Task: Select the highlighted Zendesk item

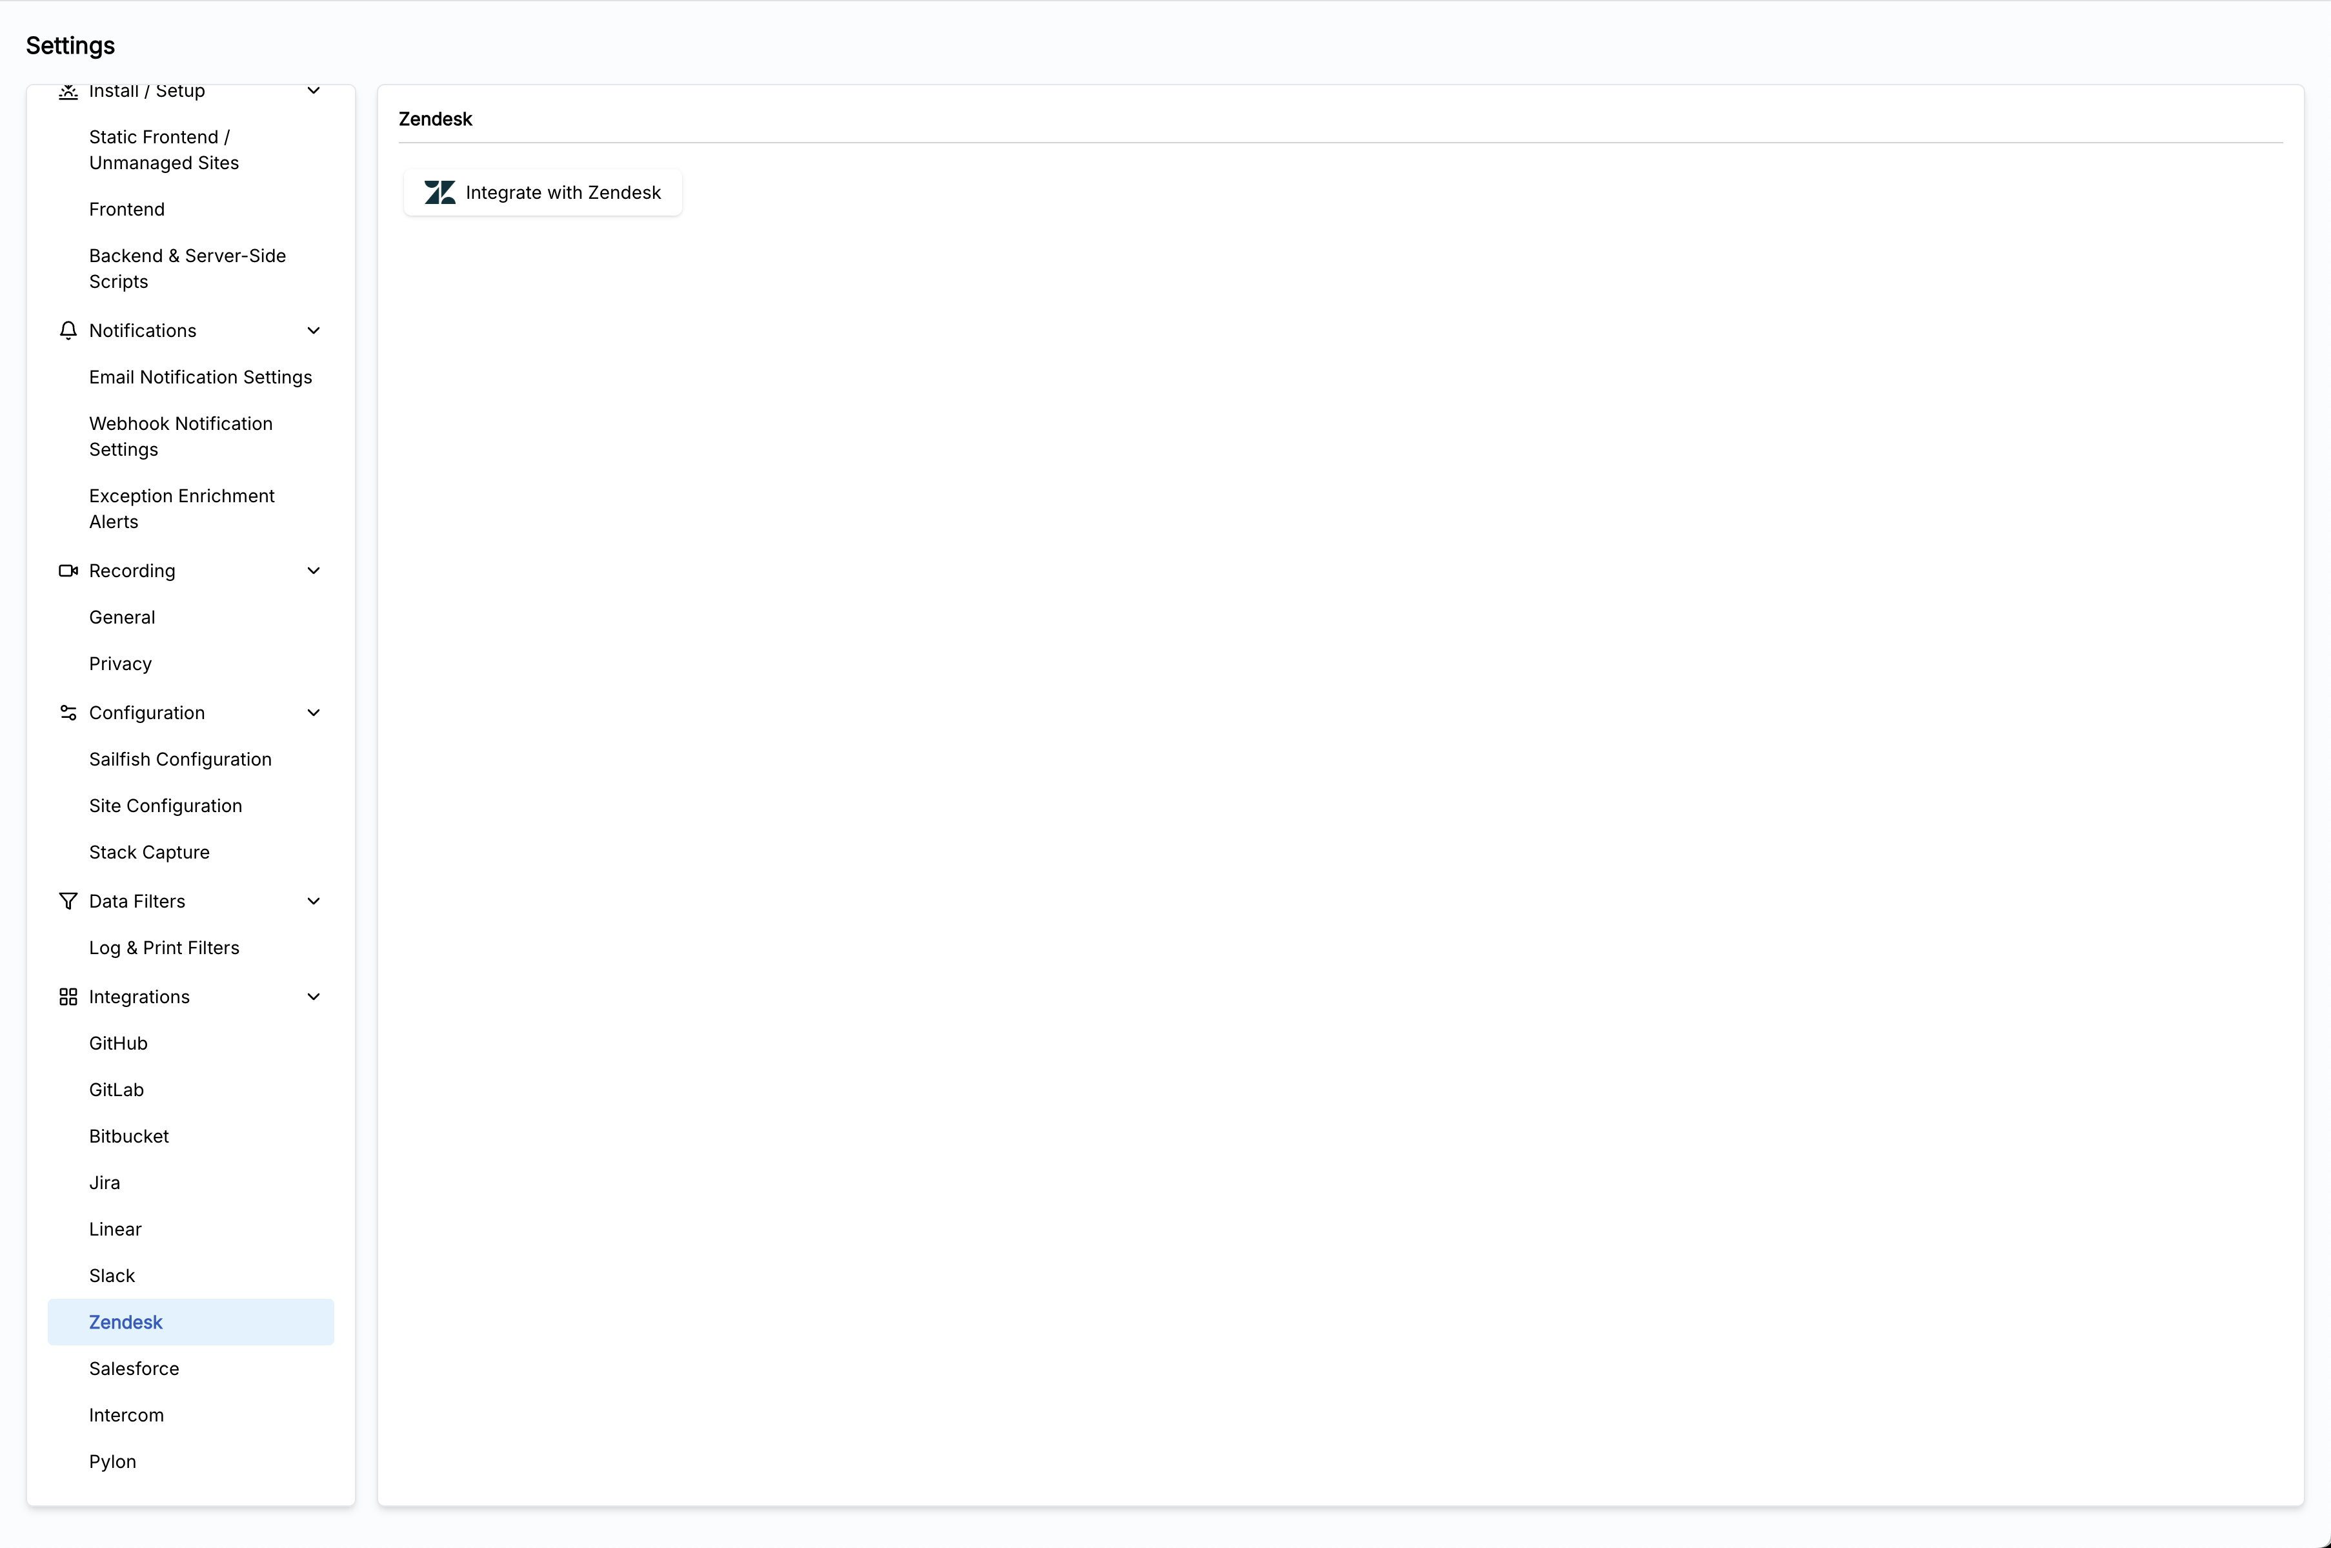Action: (190, 1322)
